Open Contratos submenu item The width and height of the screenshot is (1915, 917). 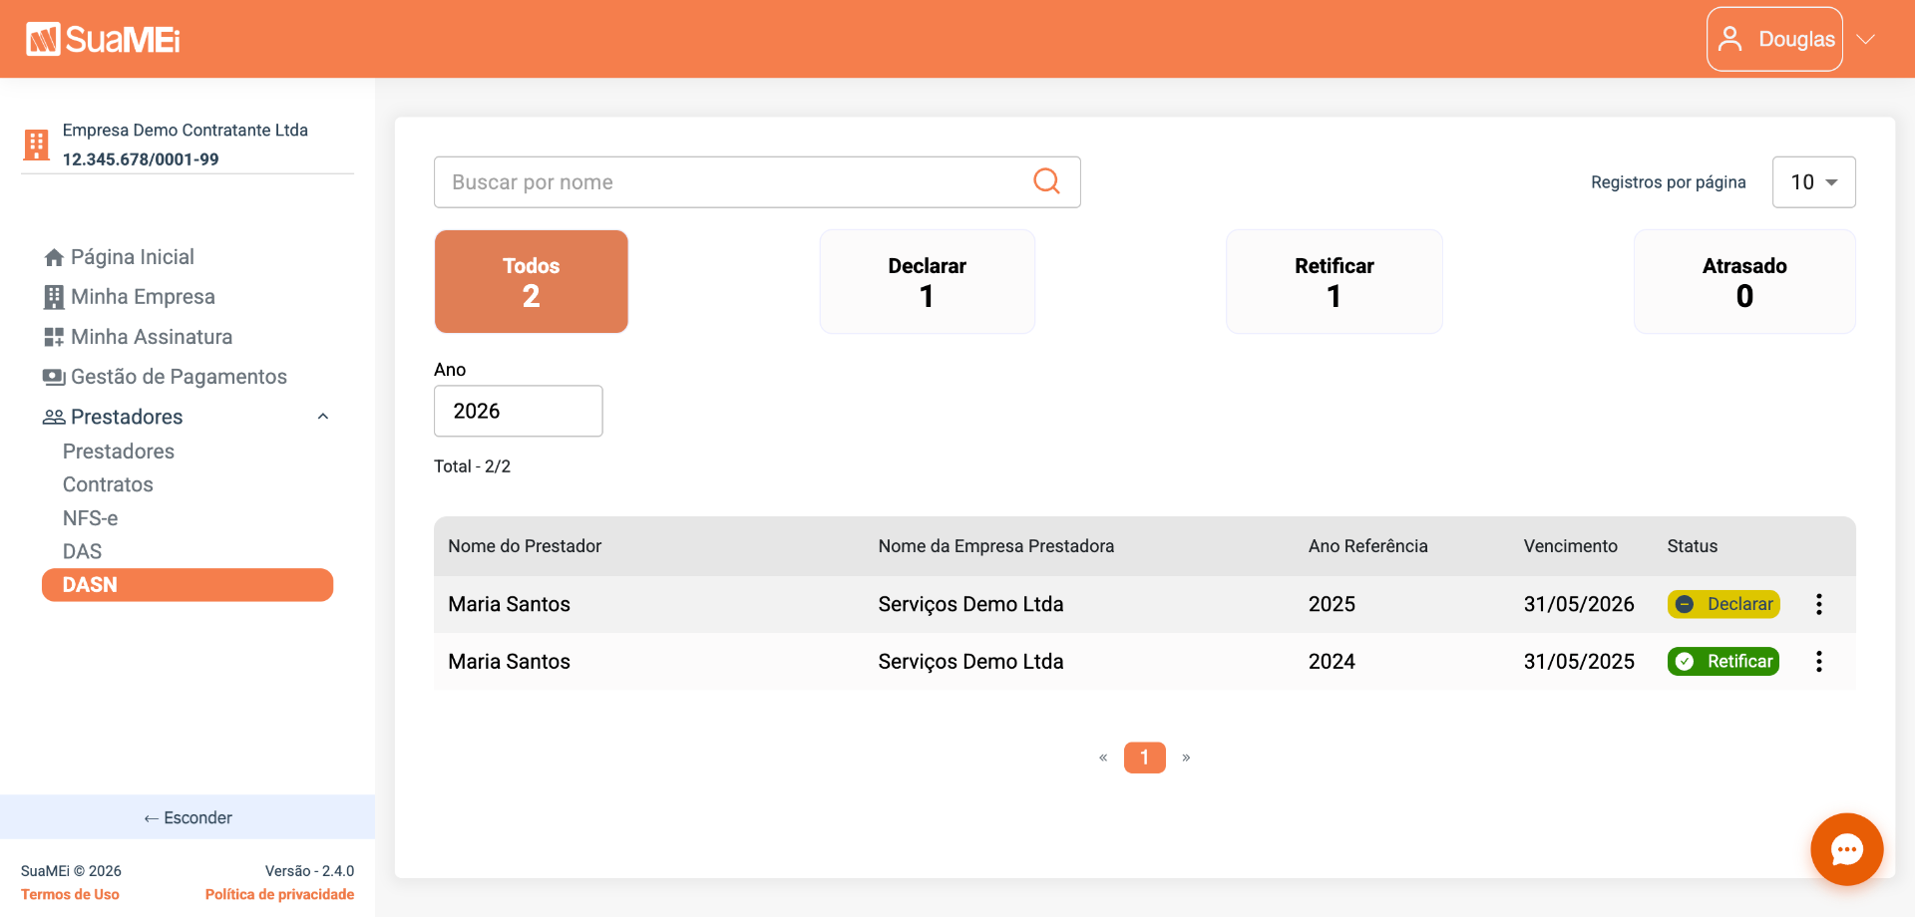pyautogui.click(x=108, y=484)
